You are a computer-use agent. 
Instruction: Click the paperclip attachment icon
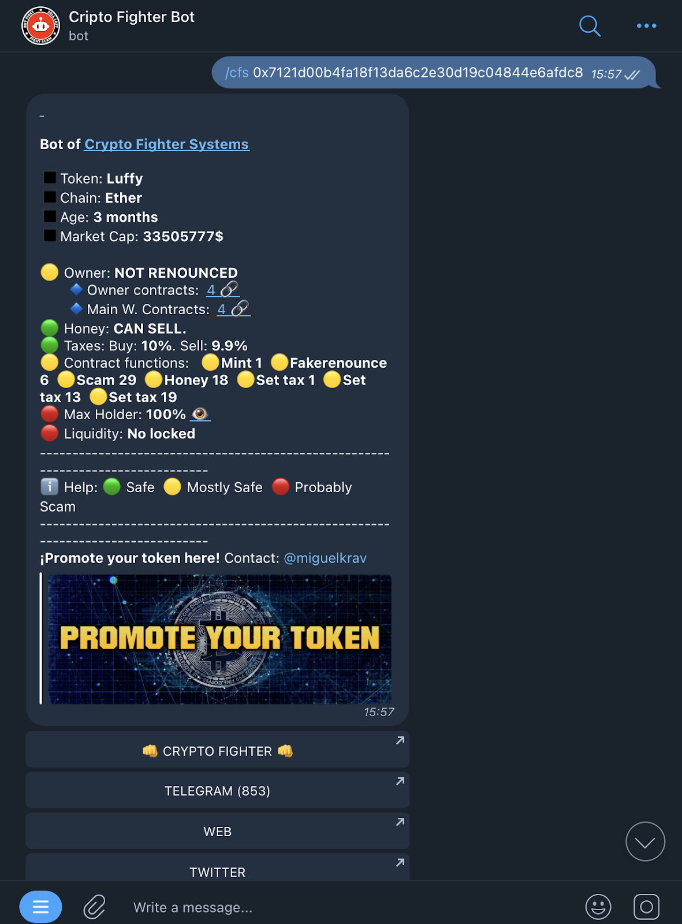[x=94, y=907]
